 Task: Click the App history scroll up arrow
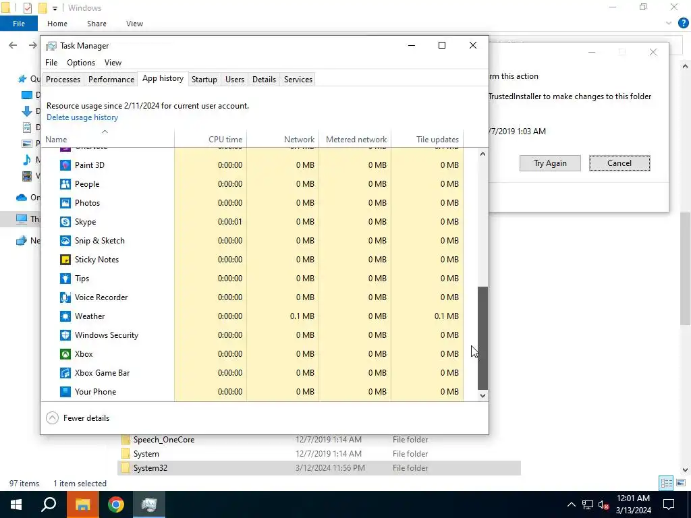(x=482, y=154)
